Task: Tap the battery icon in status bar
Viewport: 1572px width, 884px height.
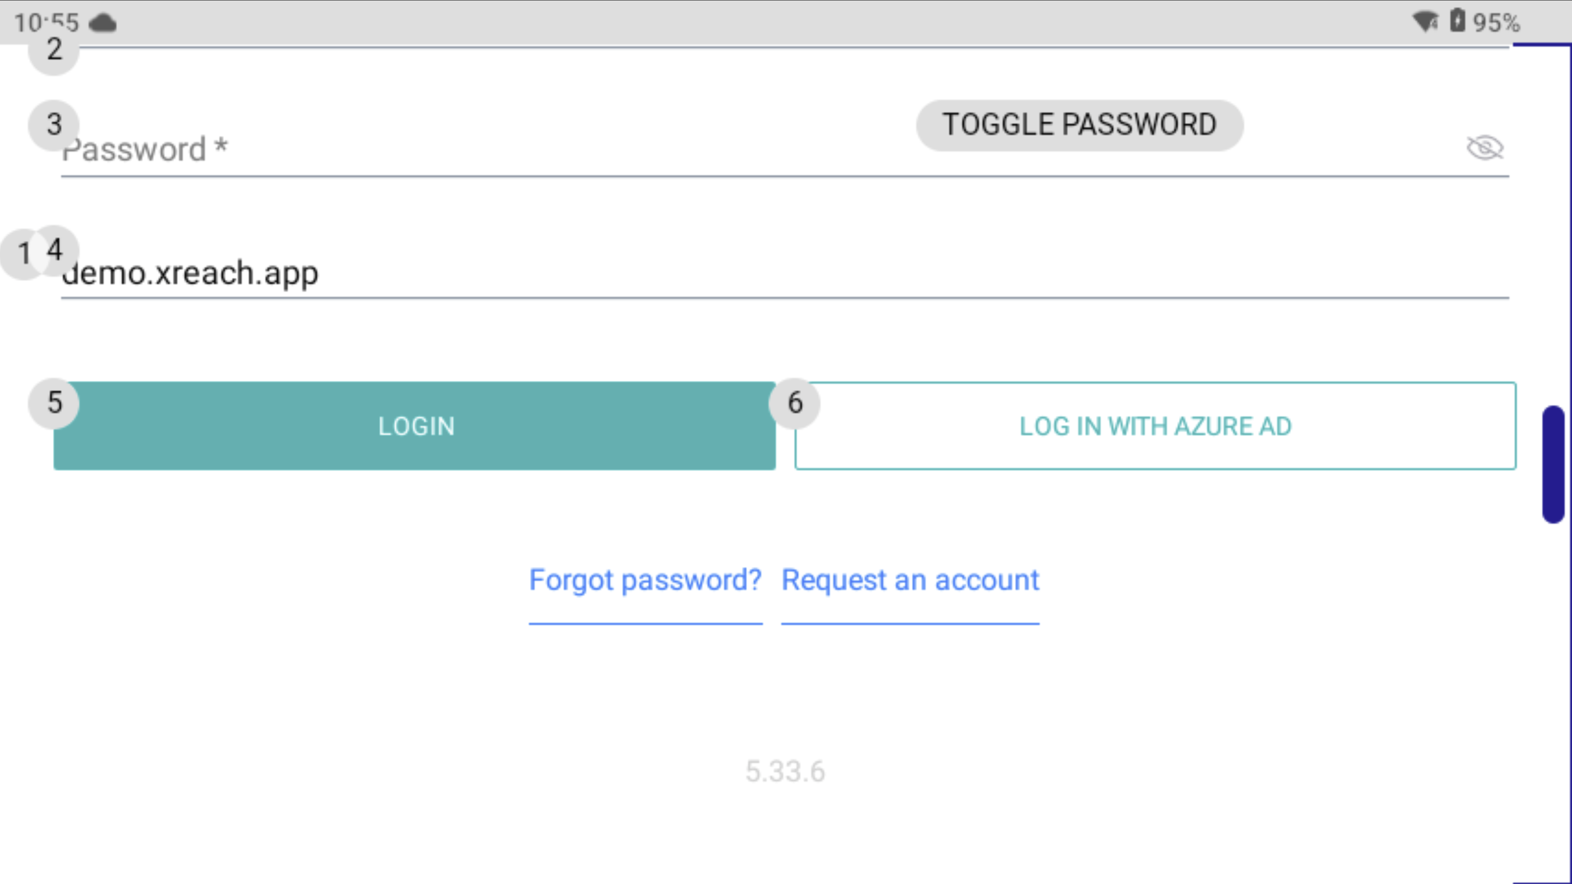Action: tap(1457, 21)
